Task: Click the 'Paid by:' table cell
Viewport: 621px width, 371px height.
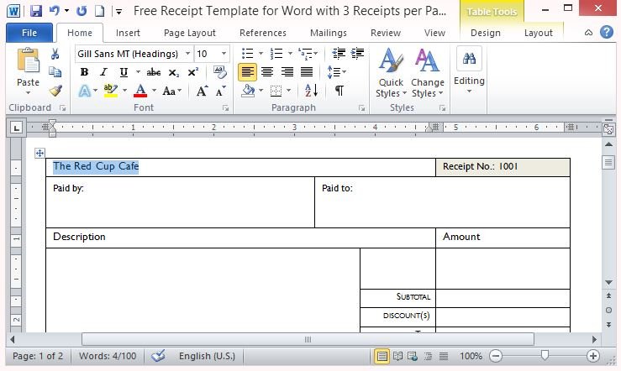Action: [x=180, y=201]
